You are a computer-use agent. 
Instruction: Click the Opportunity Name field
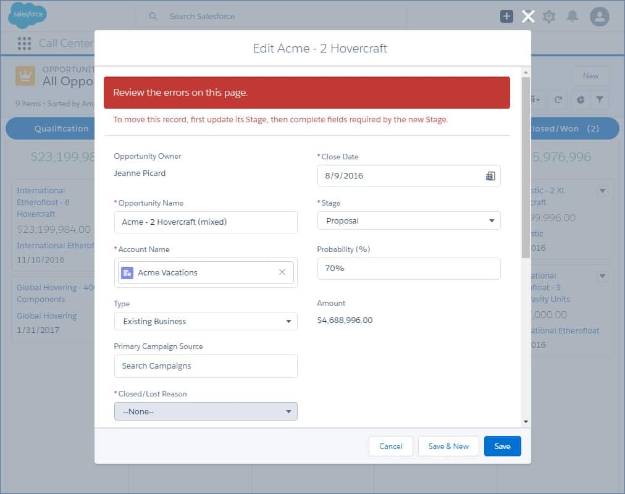pyautogui.click(x=206, y=222)
